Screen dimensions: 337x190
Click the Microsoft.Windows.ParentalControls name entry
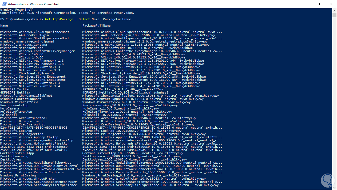32,172
